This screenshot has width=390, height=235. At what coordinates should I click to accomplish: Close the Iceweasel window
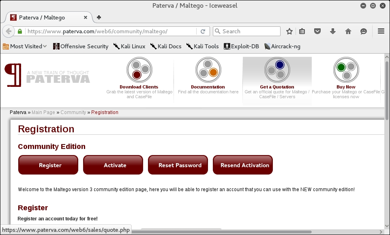click(x=383, y=5)
